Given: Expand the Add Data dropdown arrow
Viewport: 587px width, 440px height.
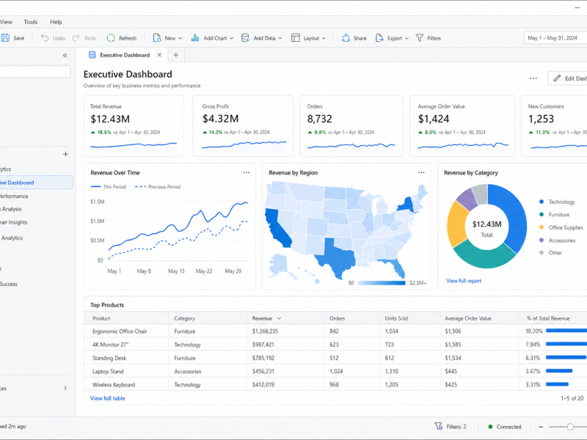Looking at the screenshot, I should click(280, 38).
